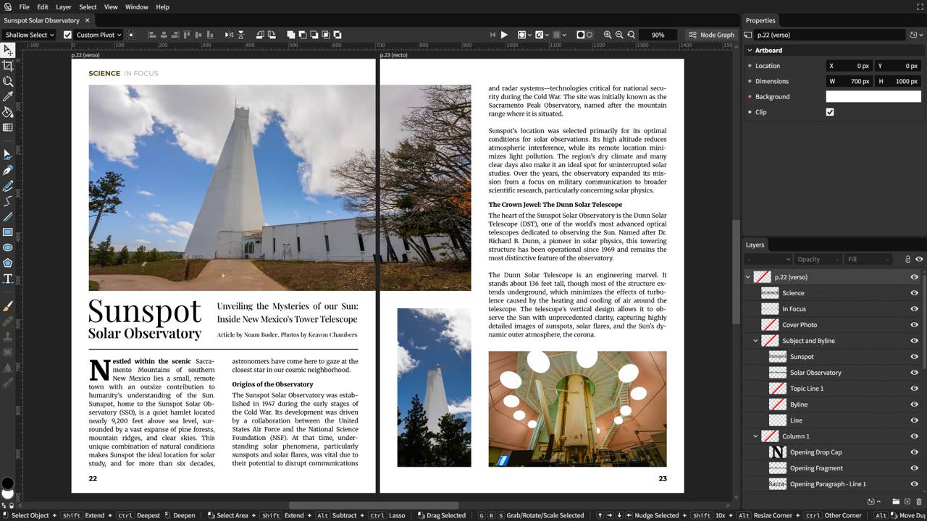The width and height of the screenshot is (927, 521).
Task: Open the Shallow Select dropdown
Action: pos(30,35)
